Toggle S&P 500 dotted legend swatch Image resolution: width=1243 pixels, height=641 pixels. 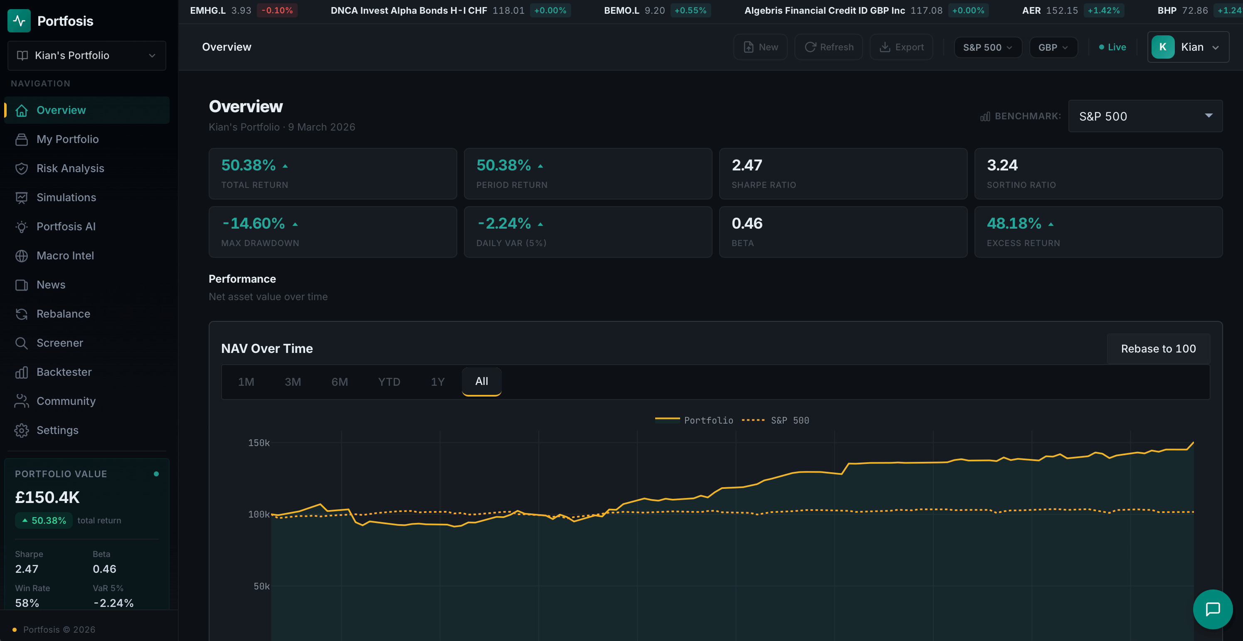(x=753, y=420)
